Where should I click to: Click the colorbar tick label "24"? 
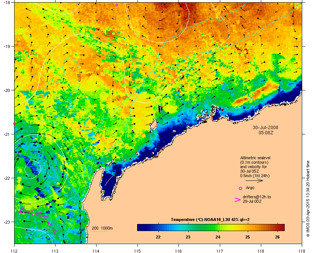point(218,237)
